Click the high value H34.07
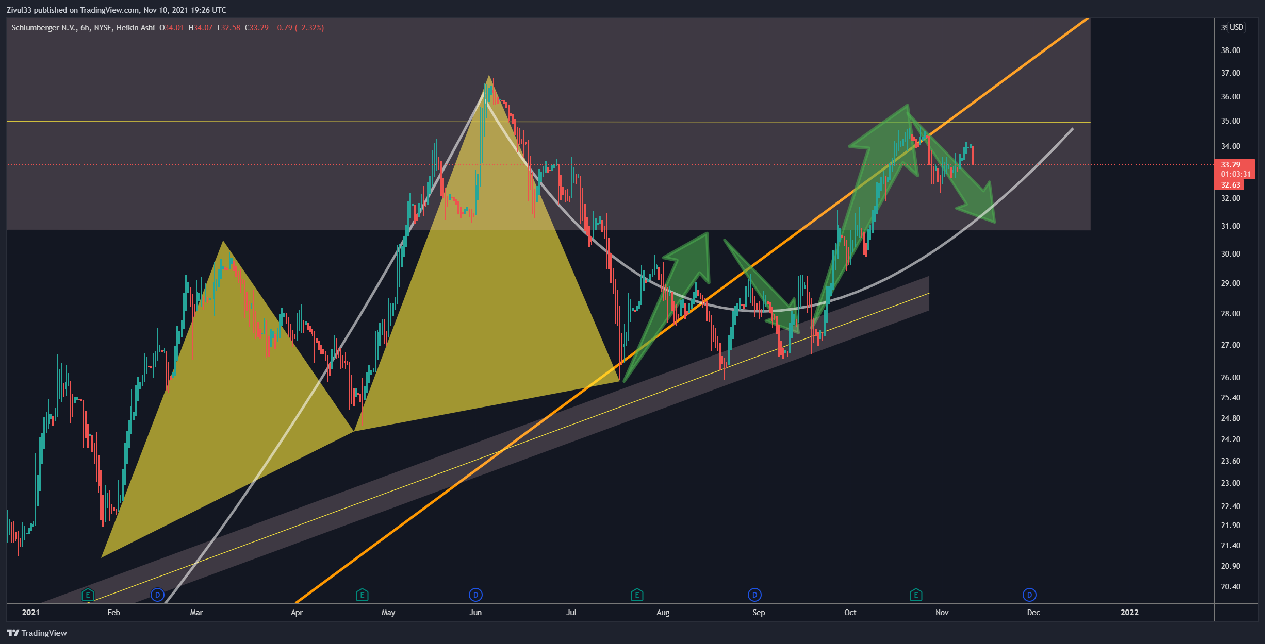 tap(200, 28)
